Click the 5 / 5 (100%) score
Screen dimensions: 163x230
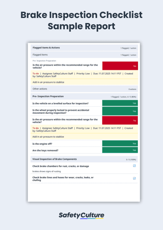coord(131,160)
